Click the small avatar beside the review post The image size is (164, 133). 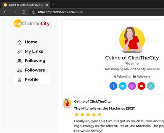tap(67, 103)
